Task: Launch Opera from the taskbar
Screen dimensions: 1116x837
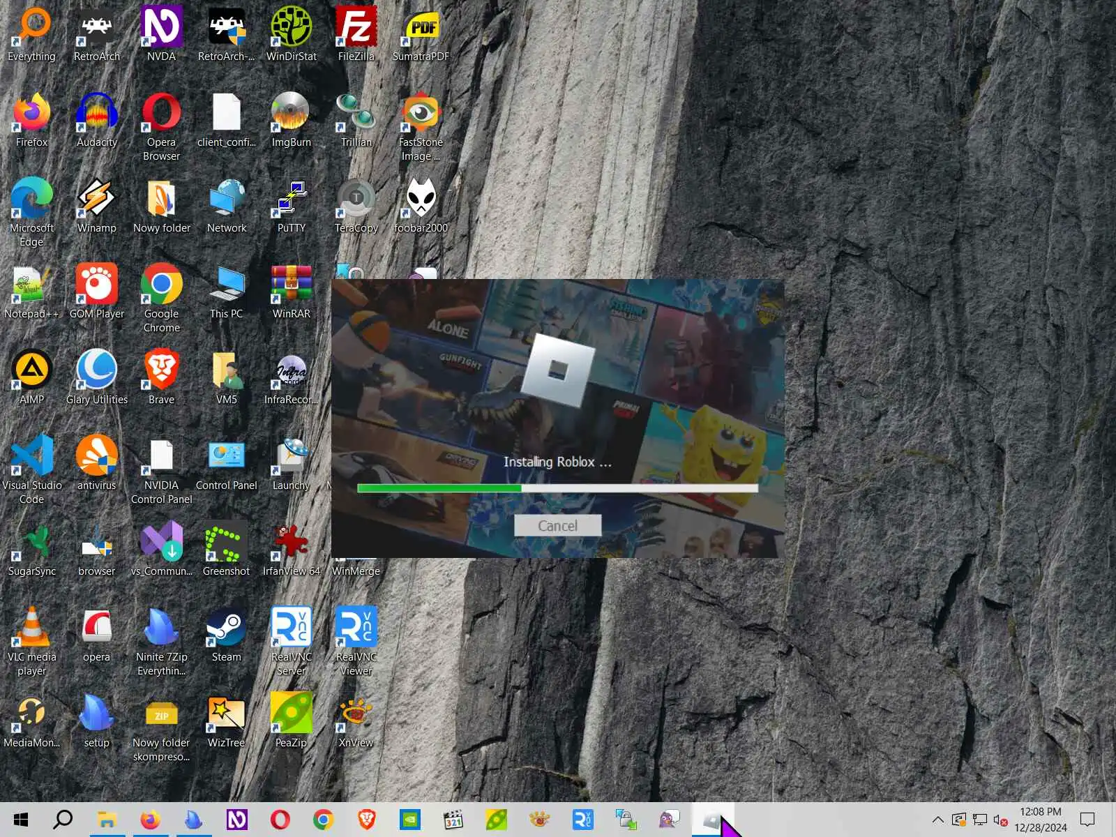Action: [280, 820]
